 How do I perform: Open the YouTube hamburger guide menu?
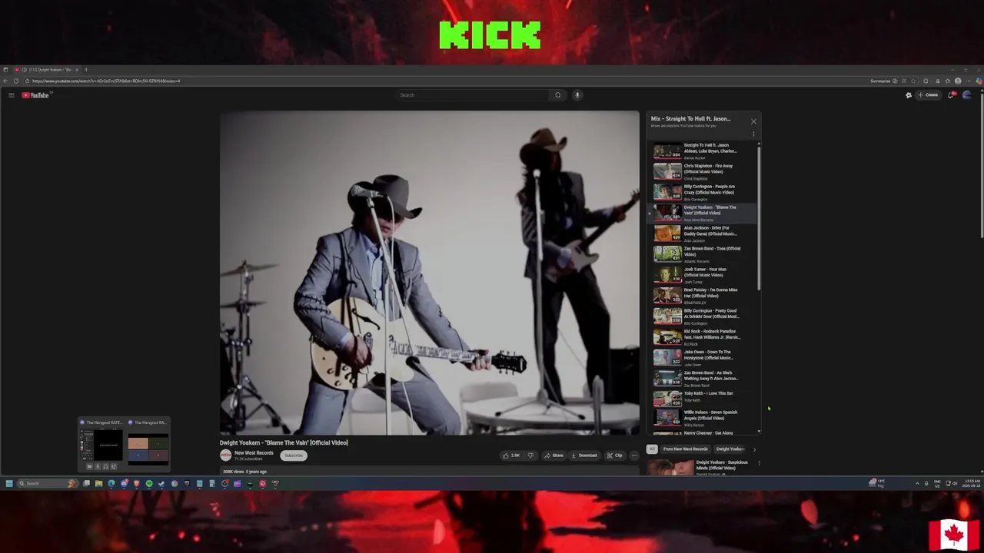pyautogui.click(x=11, y=95)
